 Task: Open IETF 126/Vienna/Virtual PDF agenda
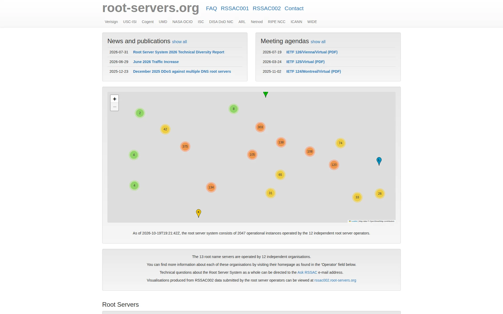[x=312, y=52]
